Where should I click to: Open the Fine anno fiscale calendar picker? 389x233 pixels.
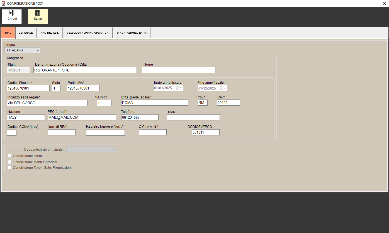(x=223, y=88)
